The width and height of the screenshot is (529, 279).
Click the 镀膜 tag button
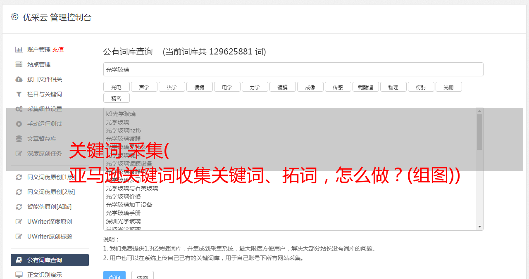282,87
